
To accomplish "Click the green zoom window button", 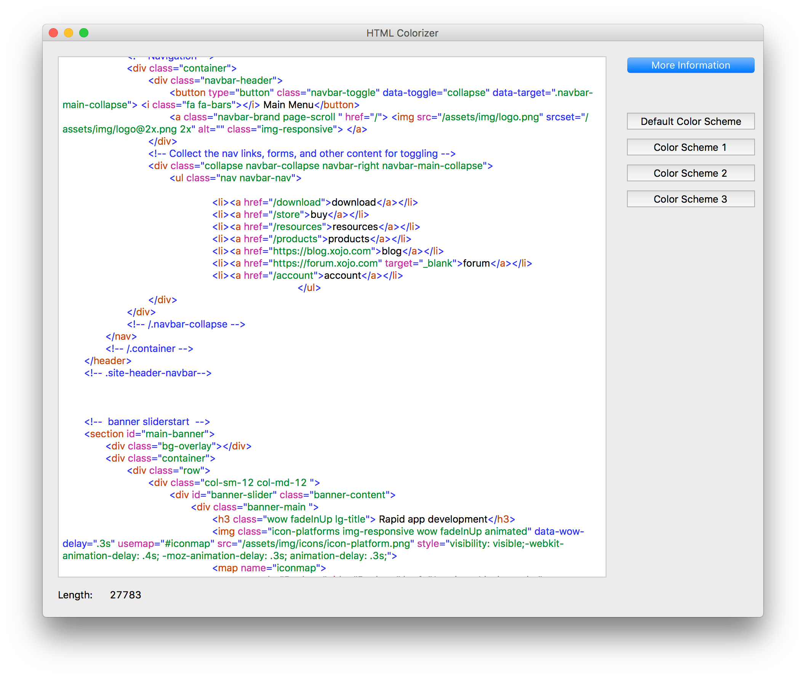I will tap(84, 33).
